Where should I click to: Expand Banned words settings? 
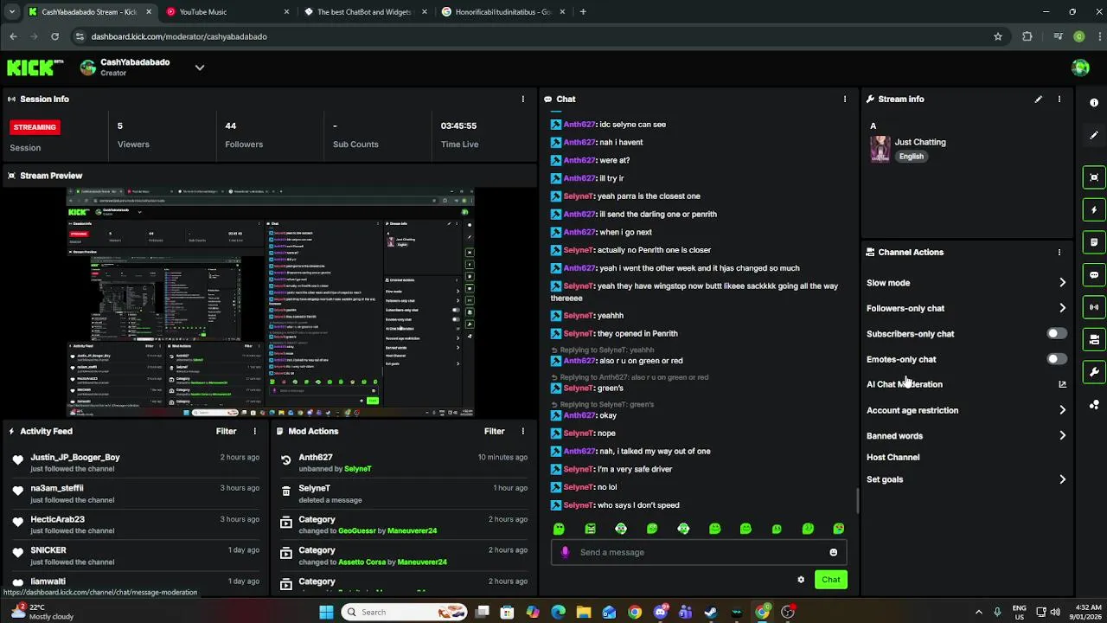tap(1062, 436)
